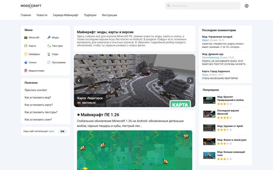Click the search magnifier icon
Viewport: 273px width, 170px height.
coord(168,6)
